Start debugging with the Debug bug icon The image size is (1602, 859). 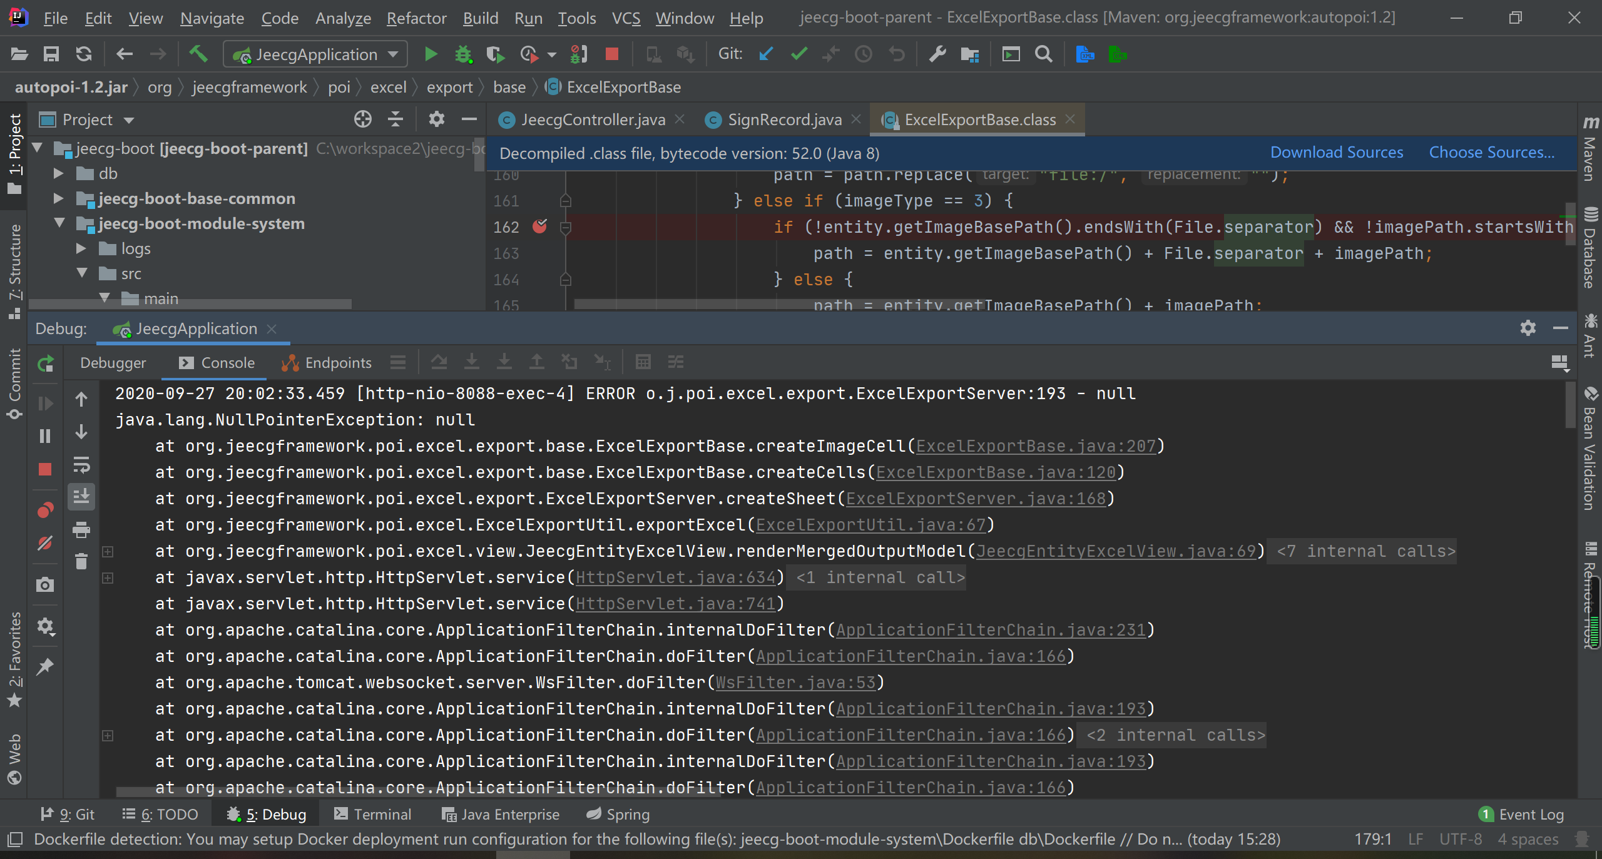tap(463, 54)
